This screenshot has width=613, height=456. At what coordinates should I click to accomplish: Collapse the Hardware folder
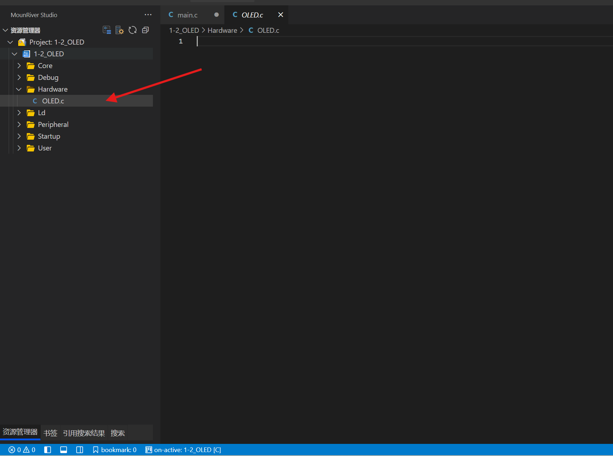tap(19, 89)
